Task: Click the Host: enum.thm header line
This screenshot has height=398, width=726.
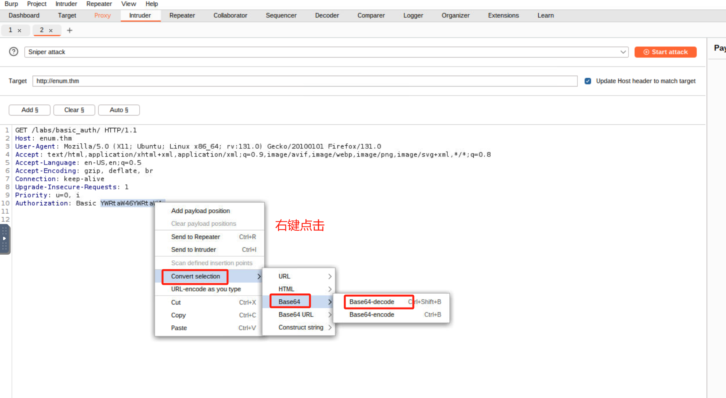Action: coord(43,138)
